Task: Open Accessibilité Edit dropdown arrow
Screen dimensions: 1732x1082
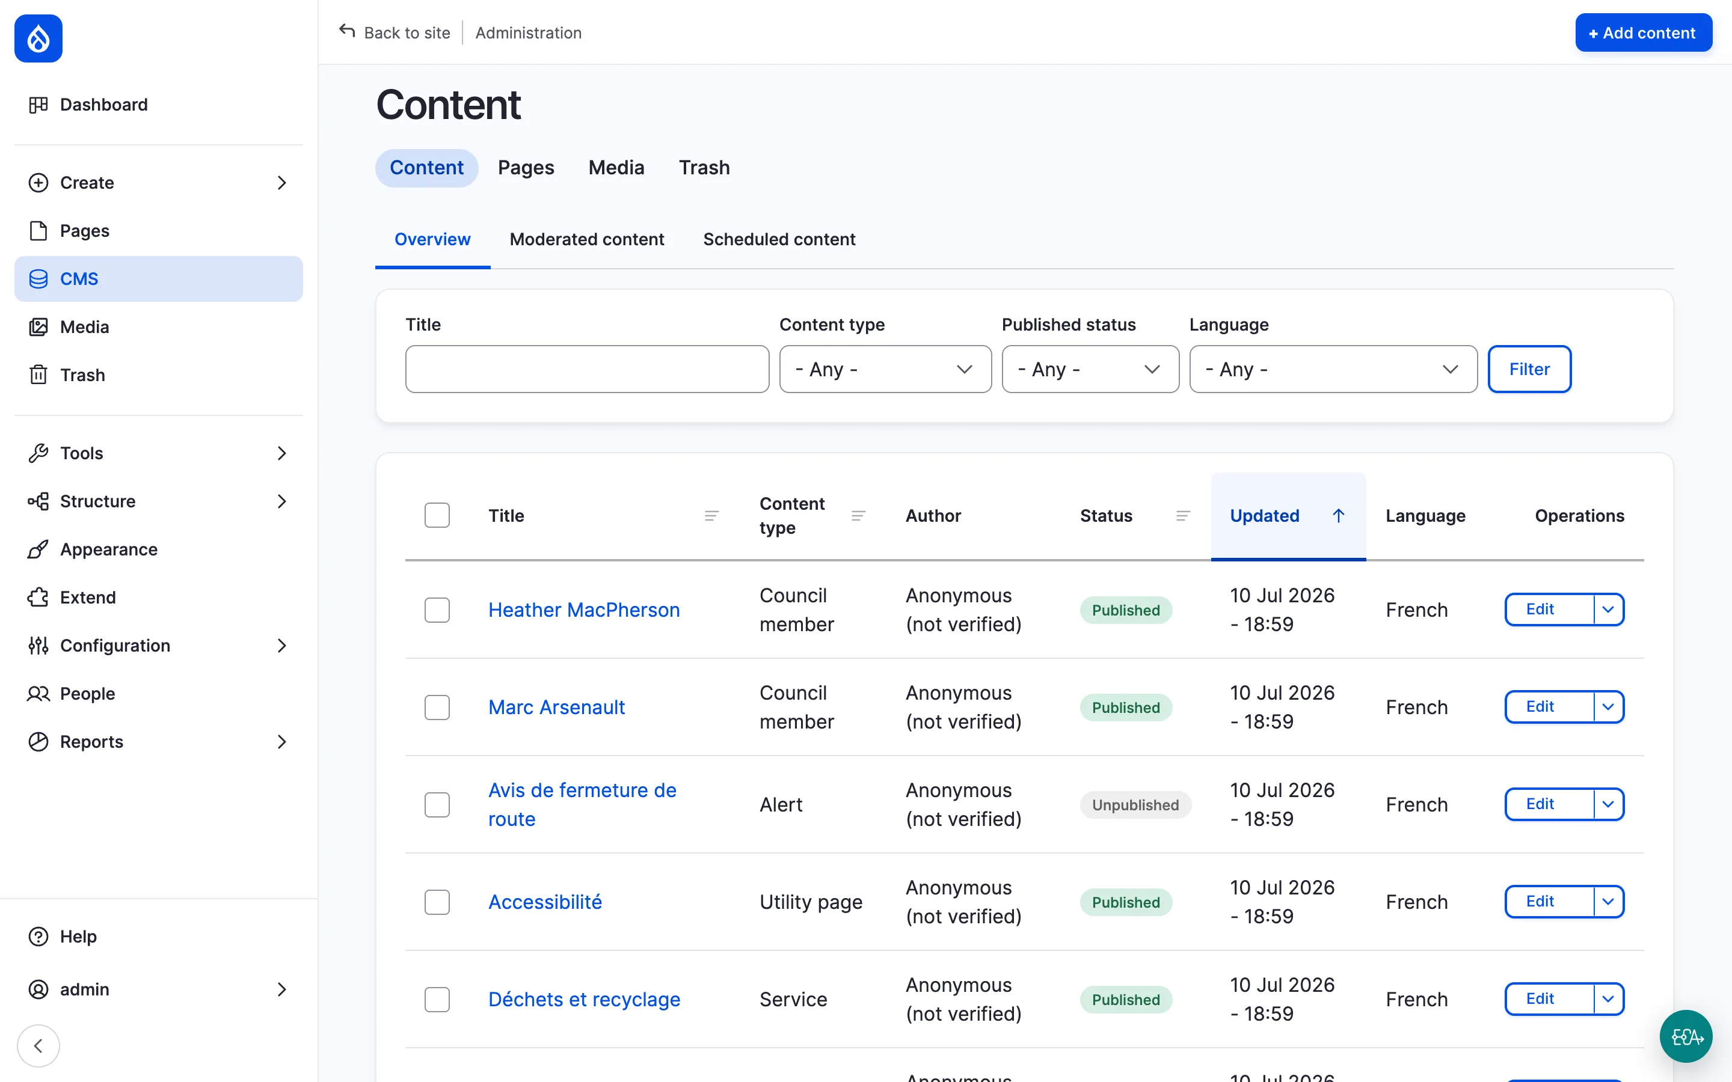Action: (1608, 902)
